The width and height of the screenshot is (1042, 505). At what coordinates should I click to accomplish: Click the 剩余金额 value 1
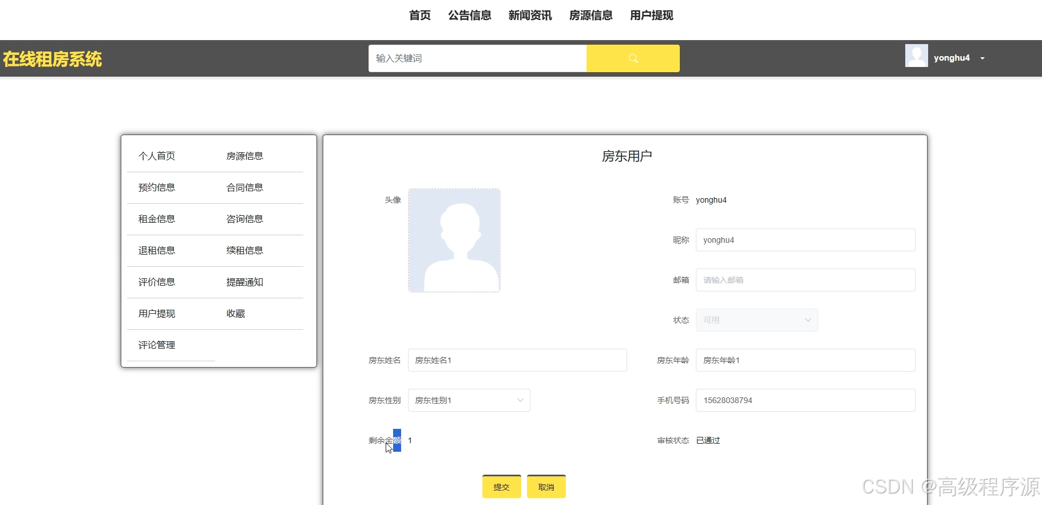(410, 440)
